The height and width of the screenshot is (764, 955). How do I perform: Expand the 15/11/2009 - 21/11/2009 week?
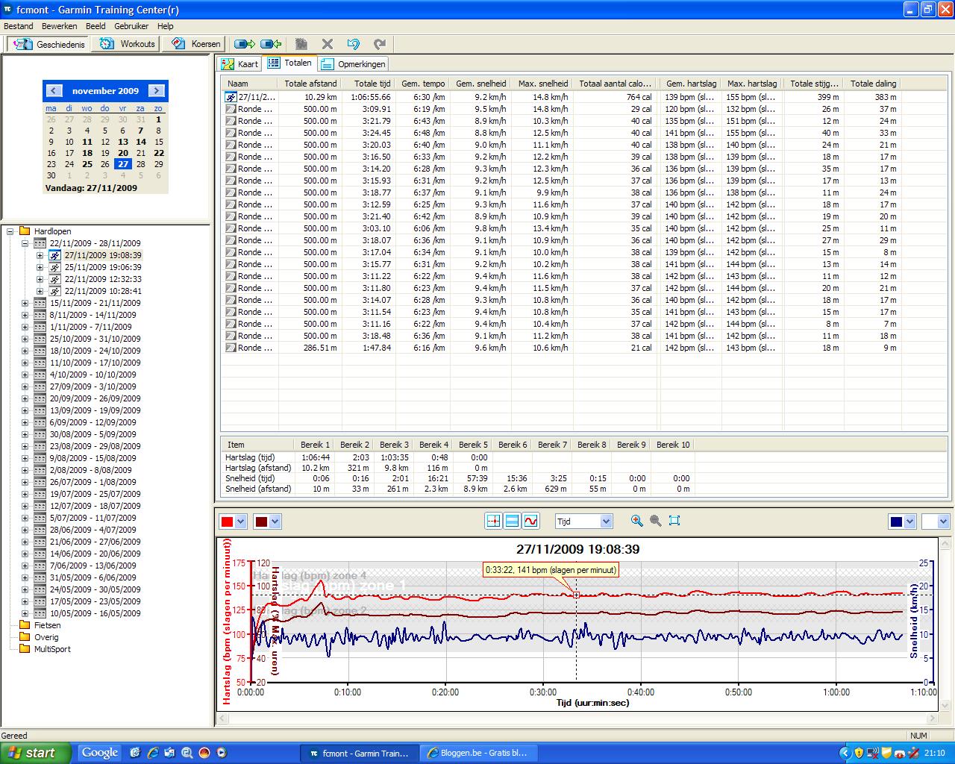coord(25,303)
